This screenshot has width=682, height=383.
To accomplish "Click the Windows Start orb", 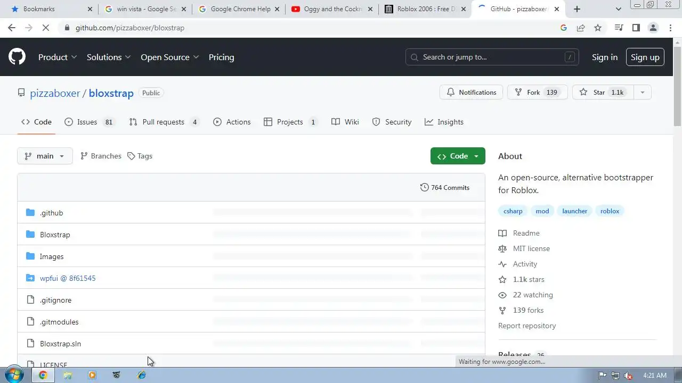I will (13, 375).
